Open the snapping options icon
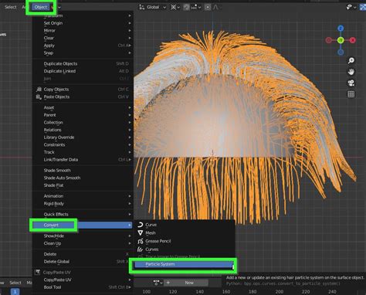Screen dimensions: 366x295 194,7
